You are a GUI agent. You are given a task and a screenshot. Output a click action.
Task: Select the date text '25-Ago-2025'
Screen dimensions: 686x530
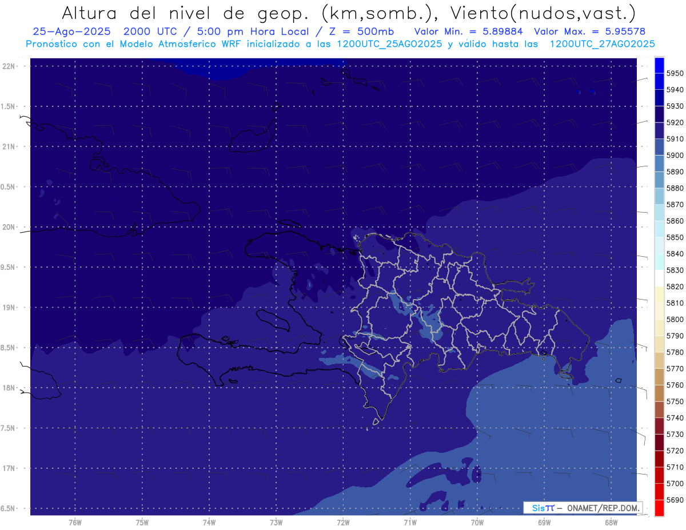coord(71,31)
